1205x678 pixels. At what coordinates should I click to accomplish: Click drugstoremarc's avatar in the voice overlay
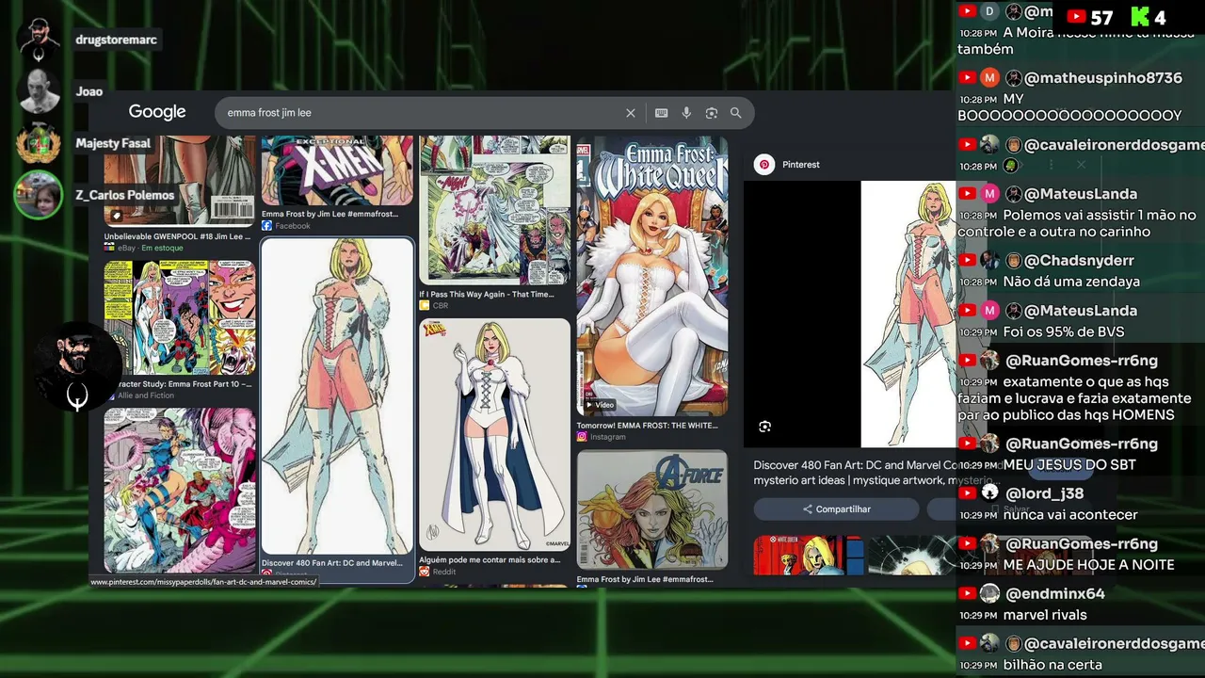coord(39,40)
